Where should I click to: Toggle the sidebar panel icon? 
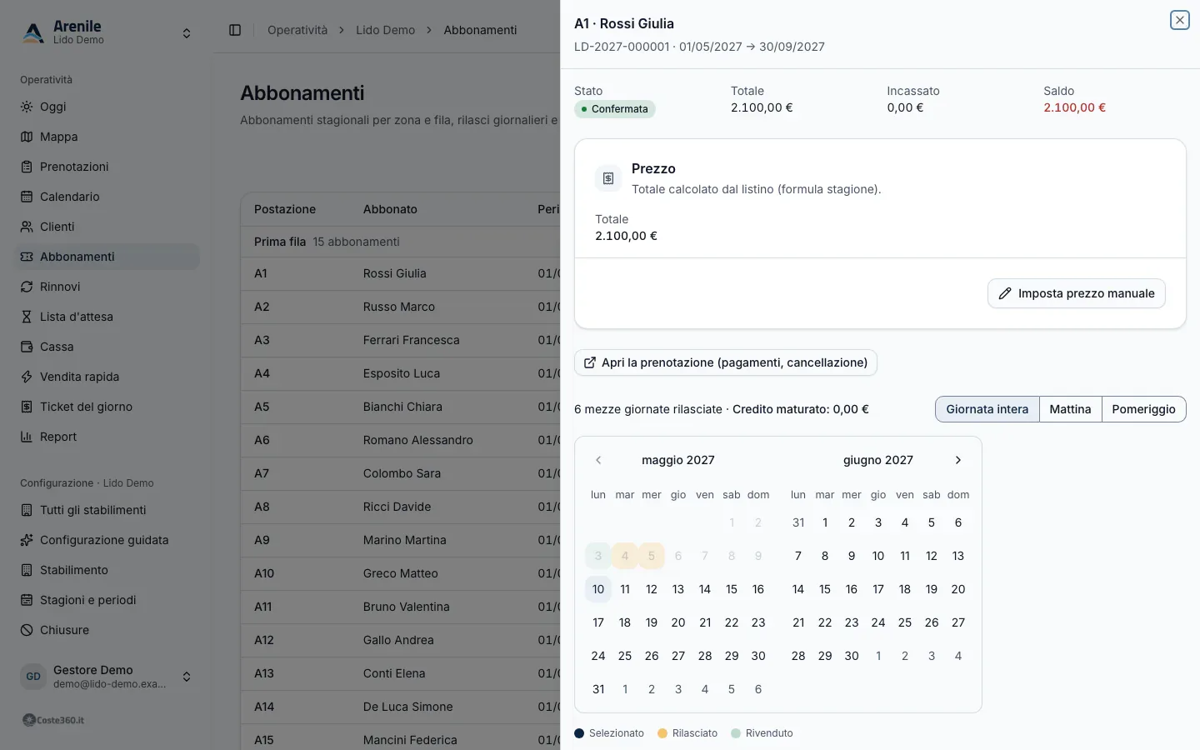click(235, 30)
